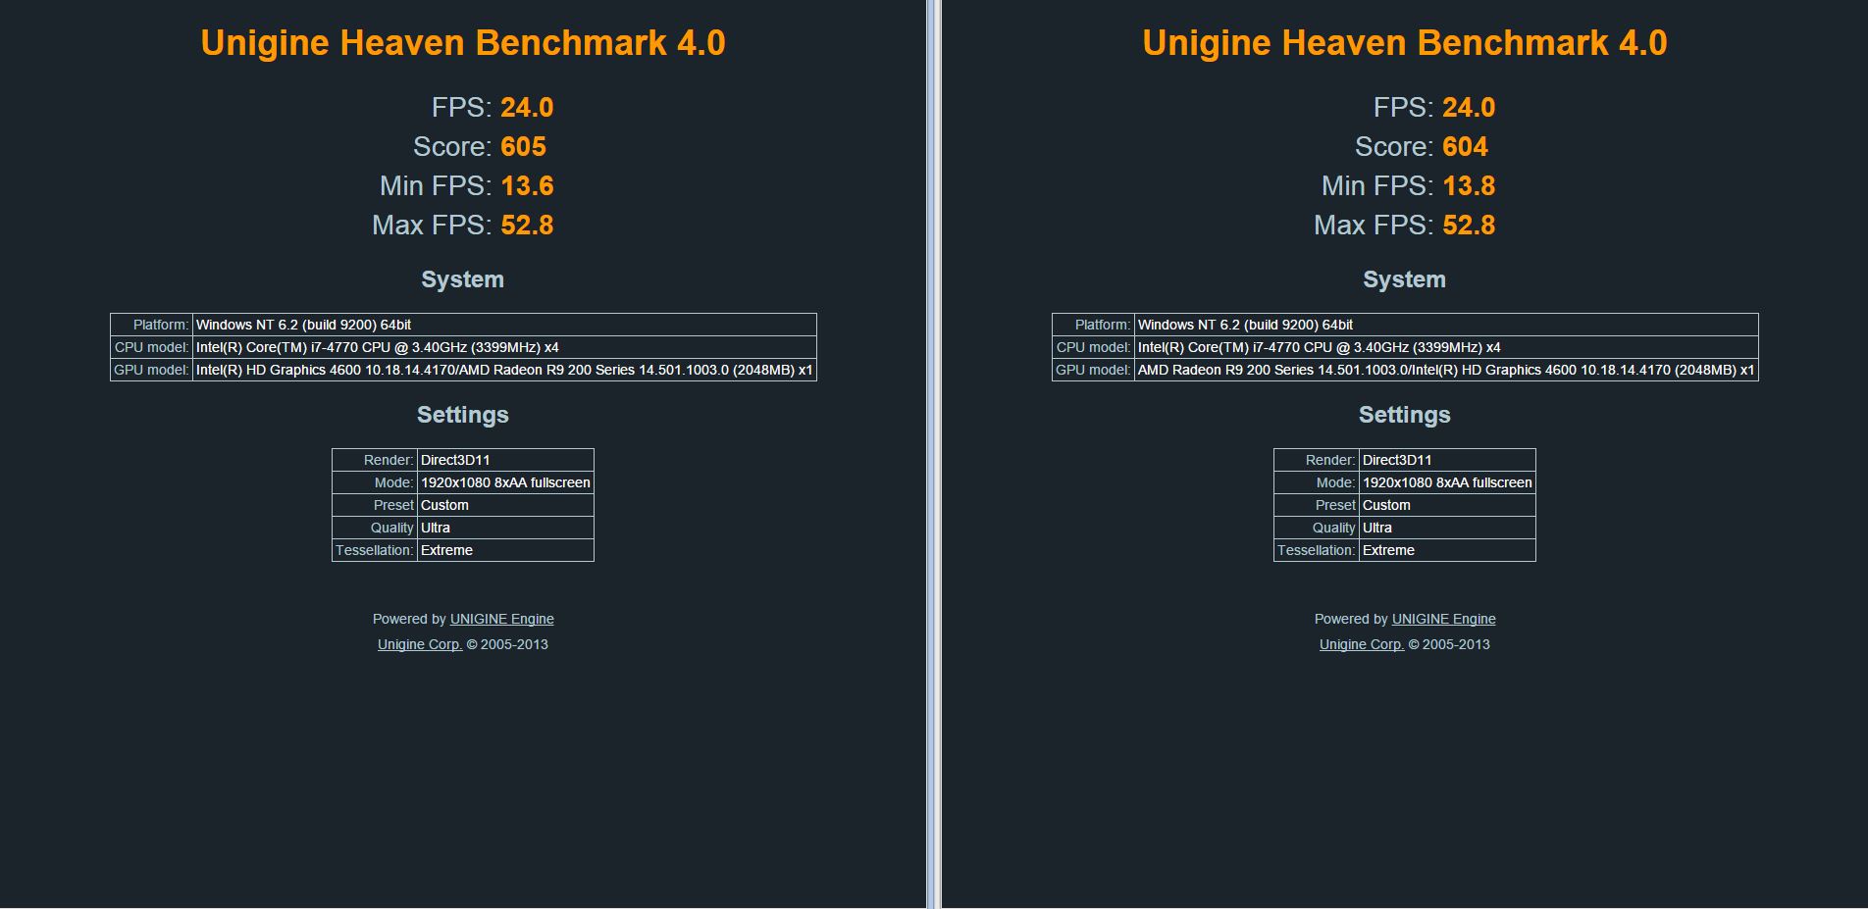Click the right System heading

[x=1405, y=279]
